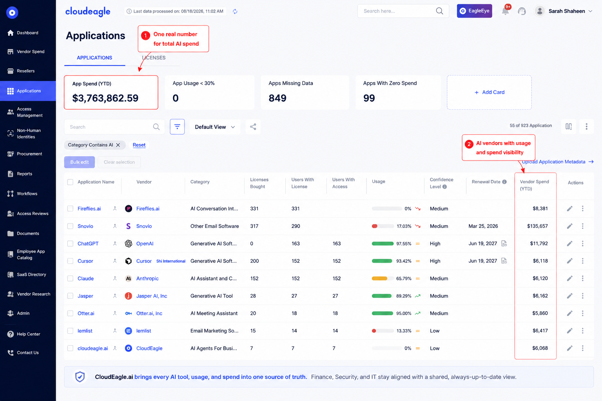Click the OpenAI vendor logo icon
The height and width of the screenshot is (401, 602).
pos(129,244)
